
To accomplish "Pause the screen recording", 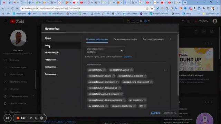I will click(36, 118).
